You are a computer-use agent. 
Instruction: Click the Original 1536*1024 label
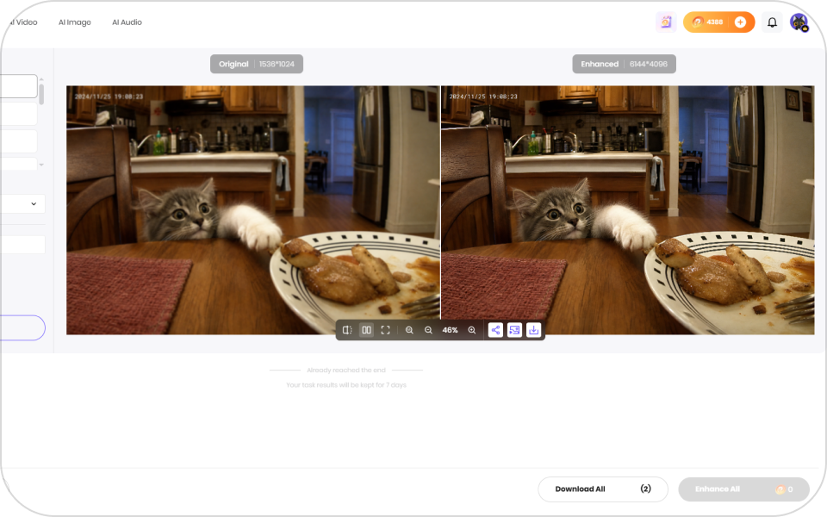tap(257, 64)
